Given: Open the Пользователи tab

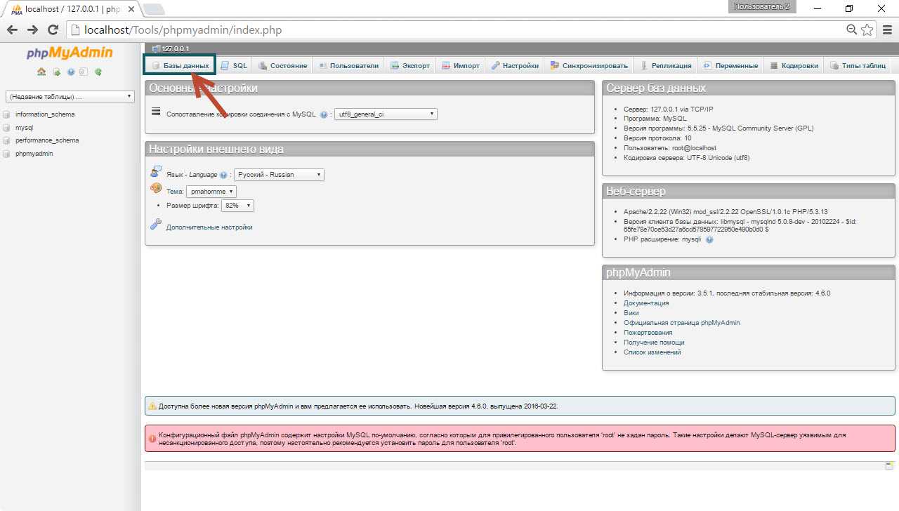Looking at the screenshot, I should tap(348, 65).
